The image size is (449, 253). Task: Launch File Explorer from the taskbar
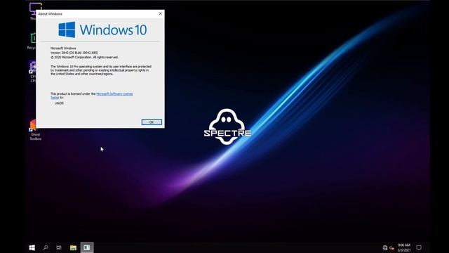tap(73, 247)
